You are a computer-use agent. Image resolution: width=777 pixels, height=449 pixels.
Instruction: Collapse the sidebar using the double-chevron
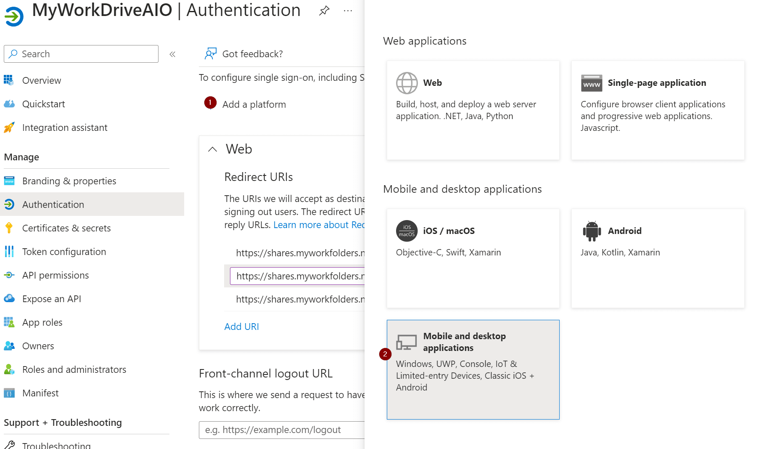[x=172, y=54]
